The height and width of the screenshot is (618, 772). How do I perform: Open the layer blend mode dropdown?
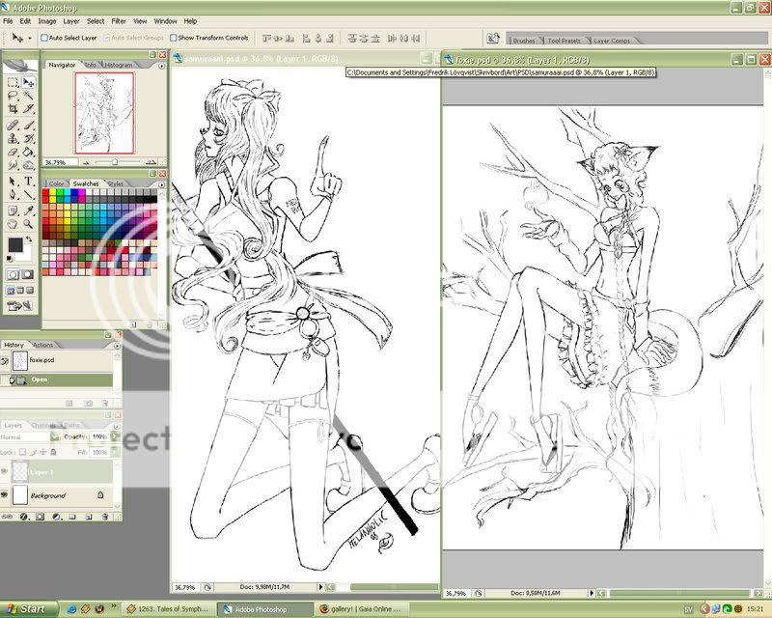click(29, 436)
